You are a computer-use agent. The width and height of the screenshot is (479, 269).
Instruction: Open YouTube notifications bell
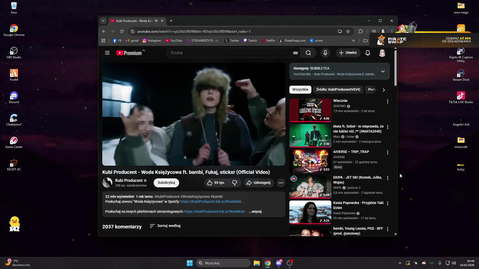(x=367, y=53)
